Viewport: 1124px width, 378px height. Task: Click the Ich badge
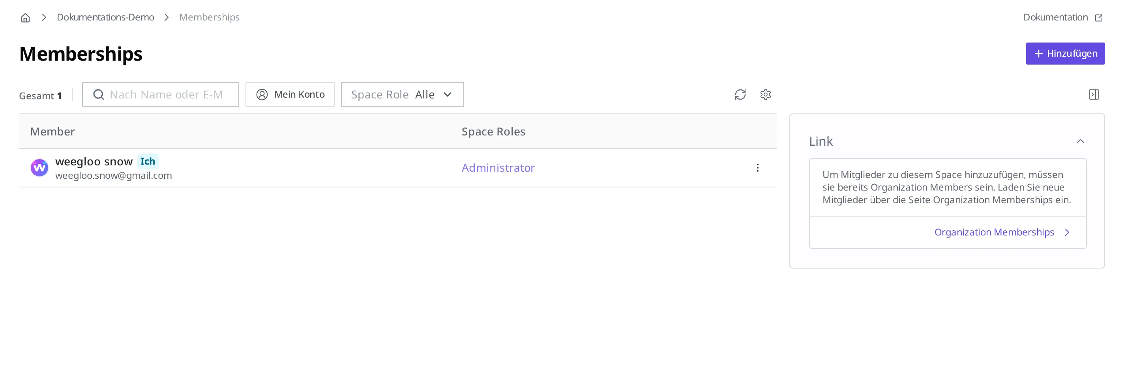click(x=148, y=161)
